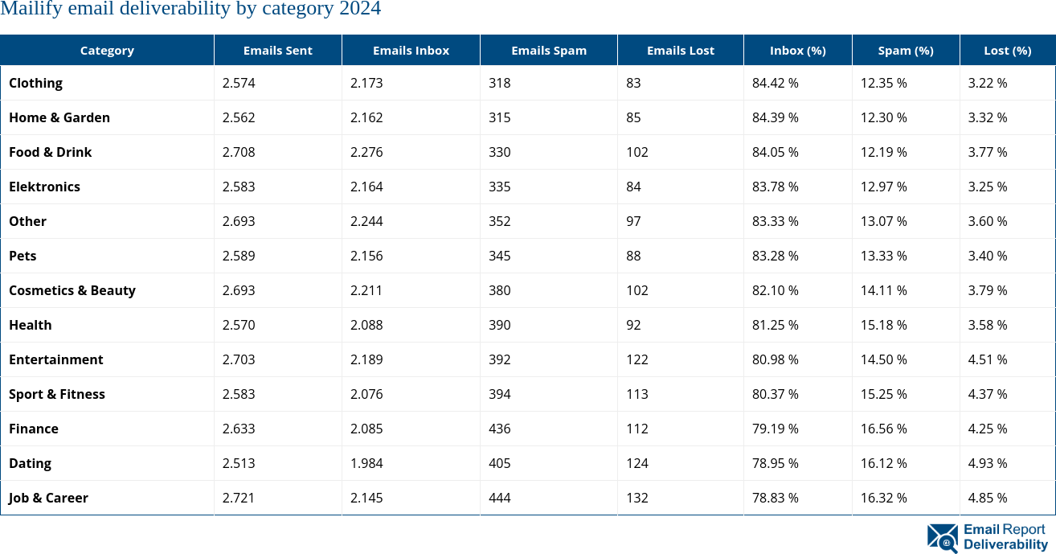Viewport: 1056px width, 554px height.
Task: Click the Emails Sent column header
Action: pos(278,50)
